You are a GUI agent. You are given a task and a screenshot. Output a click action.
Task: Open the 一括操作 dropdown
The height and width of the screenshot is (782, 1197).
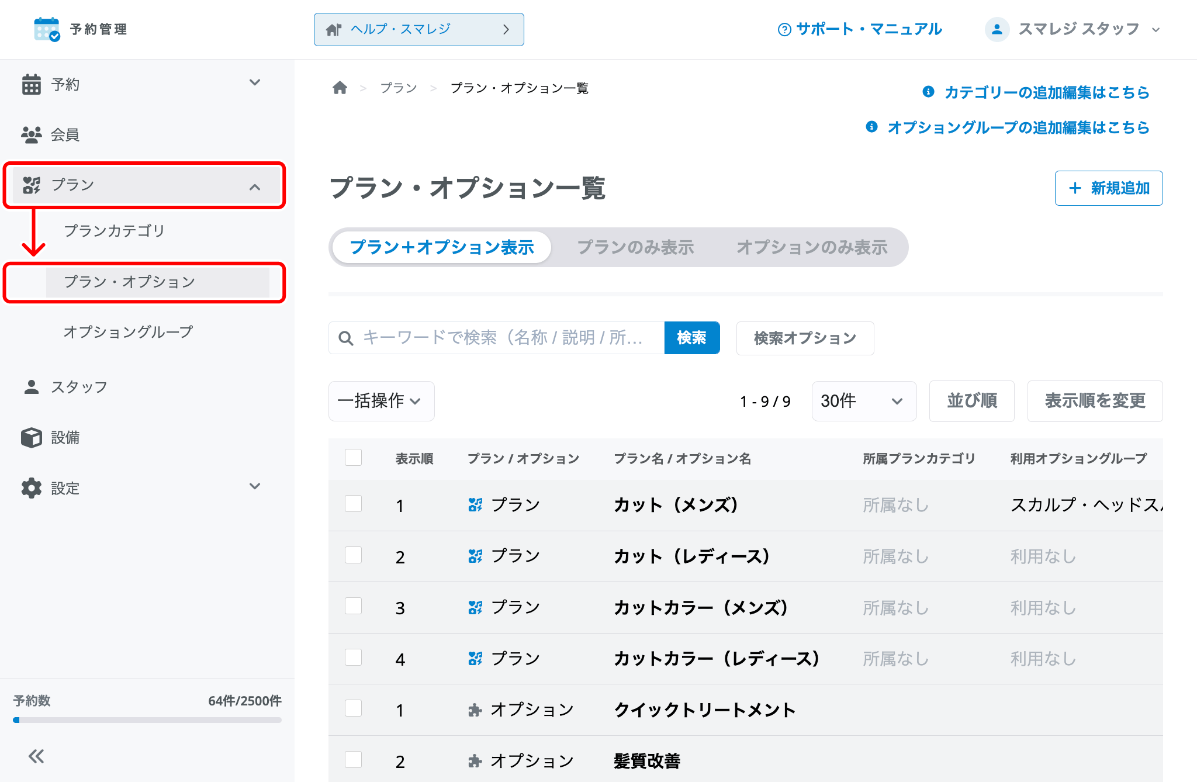(x=381, y=401)
